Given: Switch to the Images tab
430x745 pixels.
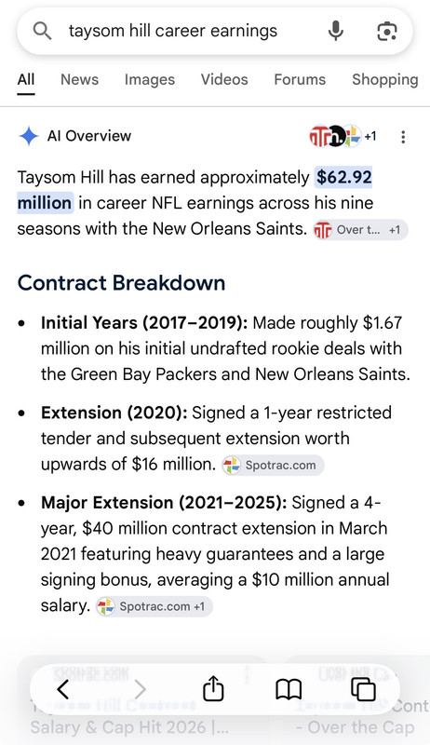Looking at the screenshot, I should [150, 79].
